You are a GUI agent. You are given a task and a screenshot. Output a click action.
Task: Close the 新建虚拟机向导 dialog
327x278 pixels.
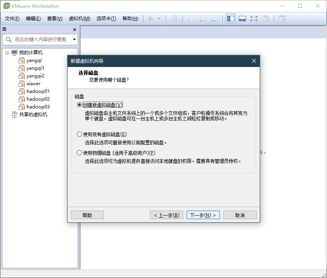[254, 61]
